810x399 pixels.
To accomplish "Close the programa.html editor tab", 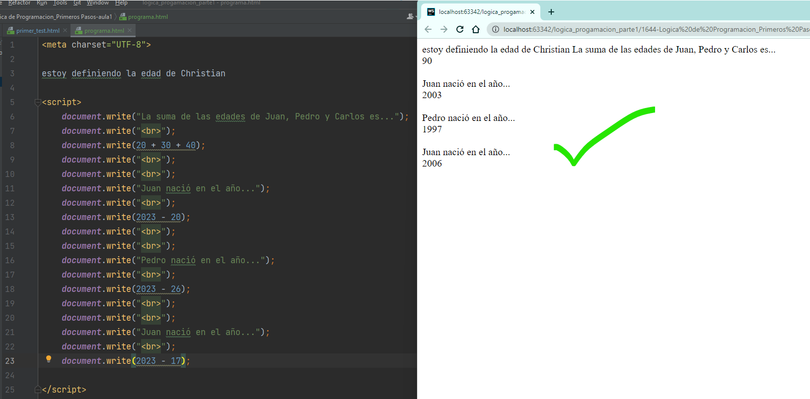I will coord(130,30).
